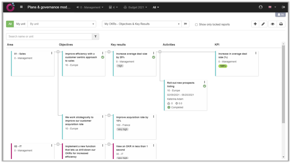Open options on Increase in average deal size KPI

[256, 53]
